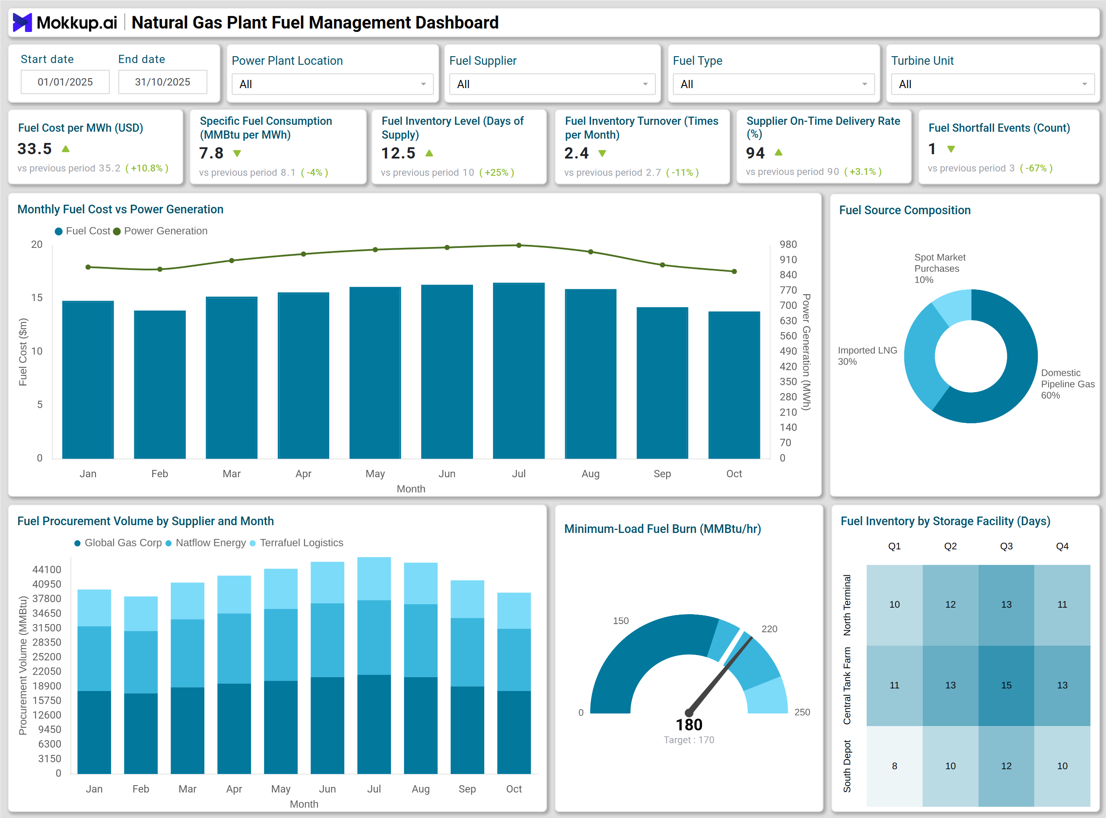Click the down arrow beside Fuel Shortfall count 1
This screenshot has width=1106, height=818.
[951, 149]
